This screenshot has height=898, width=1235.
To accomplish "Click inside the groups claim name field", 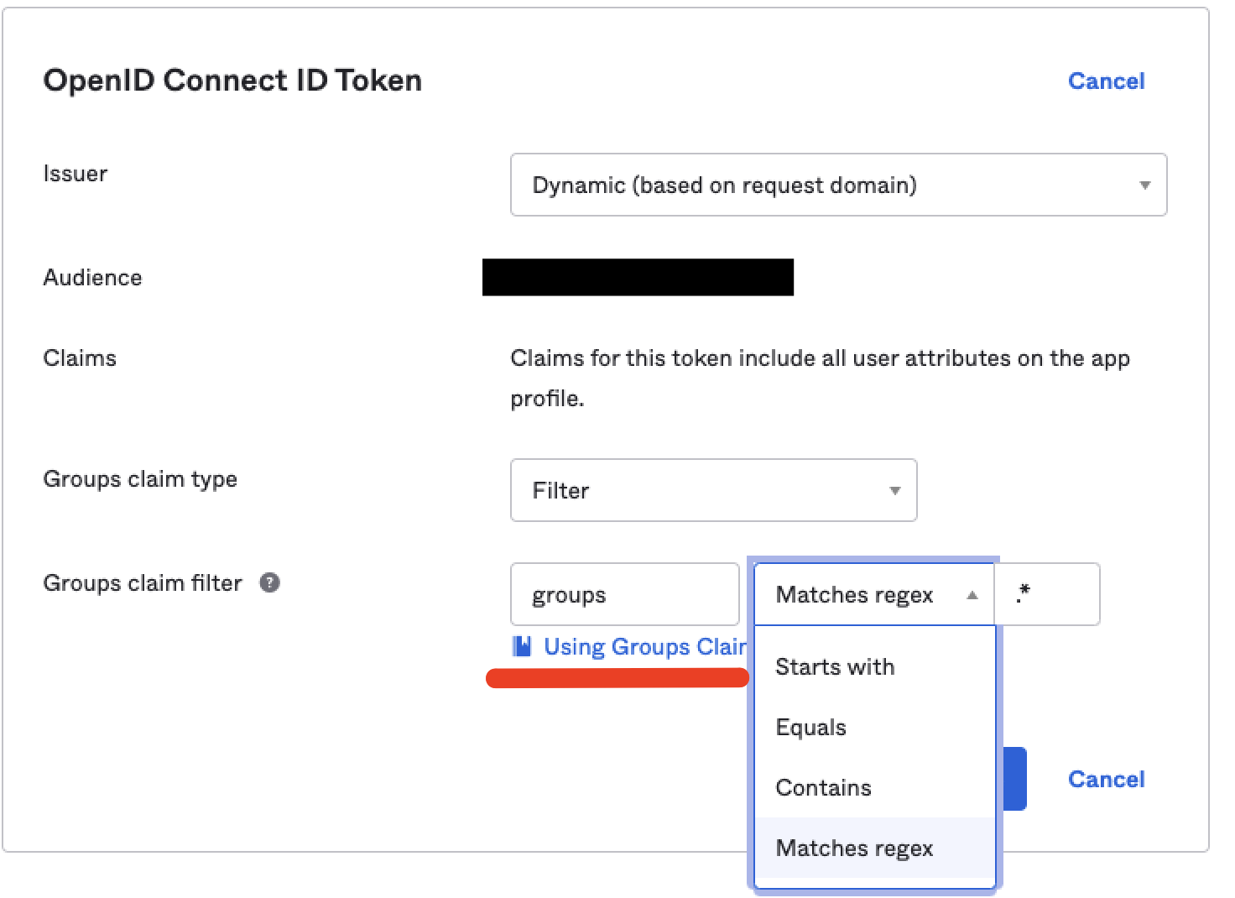I will (x=624, y=594).
